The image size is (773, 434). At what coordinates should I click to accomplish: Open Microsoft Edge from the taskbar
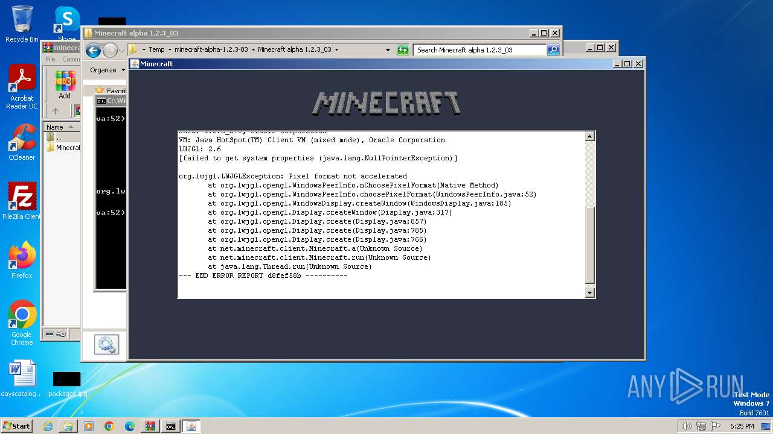(x=130, y=426)
